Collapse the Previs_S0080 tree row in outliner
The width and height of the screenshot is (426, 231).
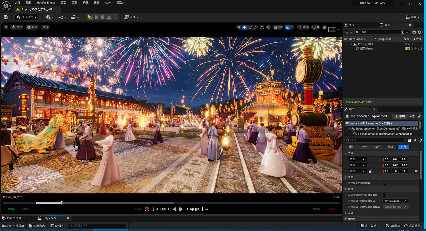tap(351, 44)
